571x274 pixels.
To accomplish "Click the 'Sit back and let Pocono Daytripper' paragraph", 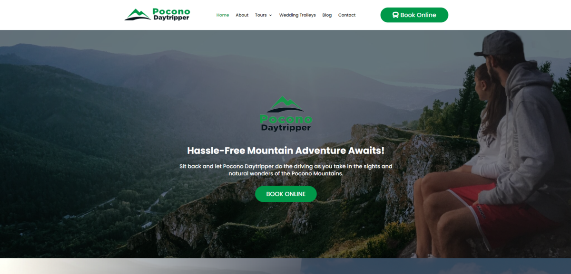I will (x=286, y=170).
